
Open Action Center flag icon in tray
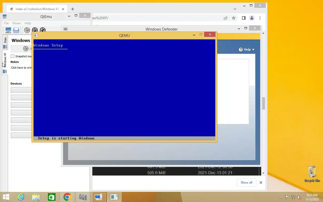click(x=287, y=197)
